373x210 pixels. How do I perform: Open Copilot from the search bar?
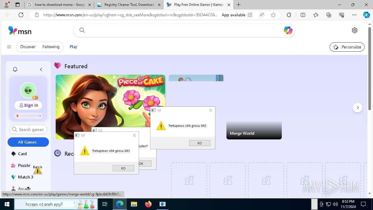click(288, 30)
